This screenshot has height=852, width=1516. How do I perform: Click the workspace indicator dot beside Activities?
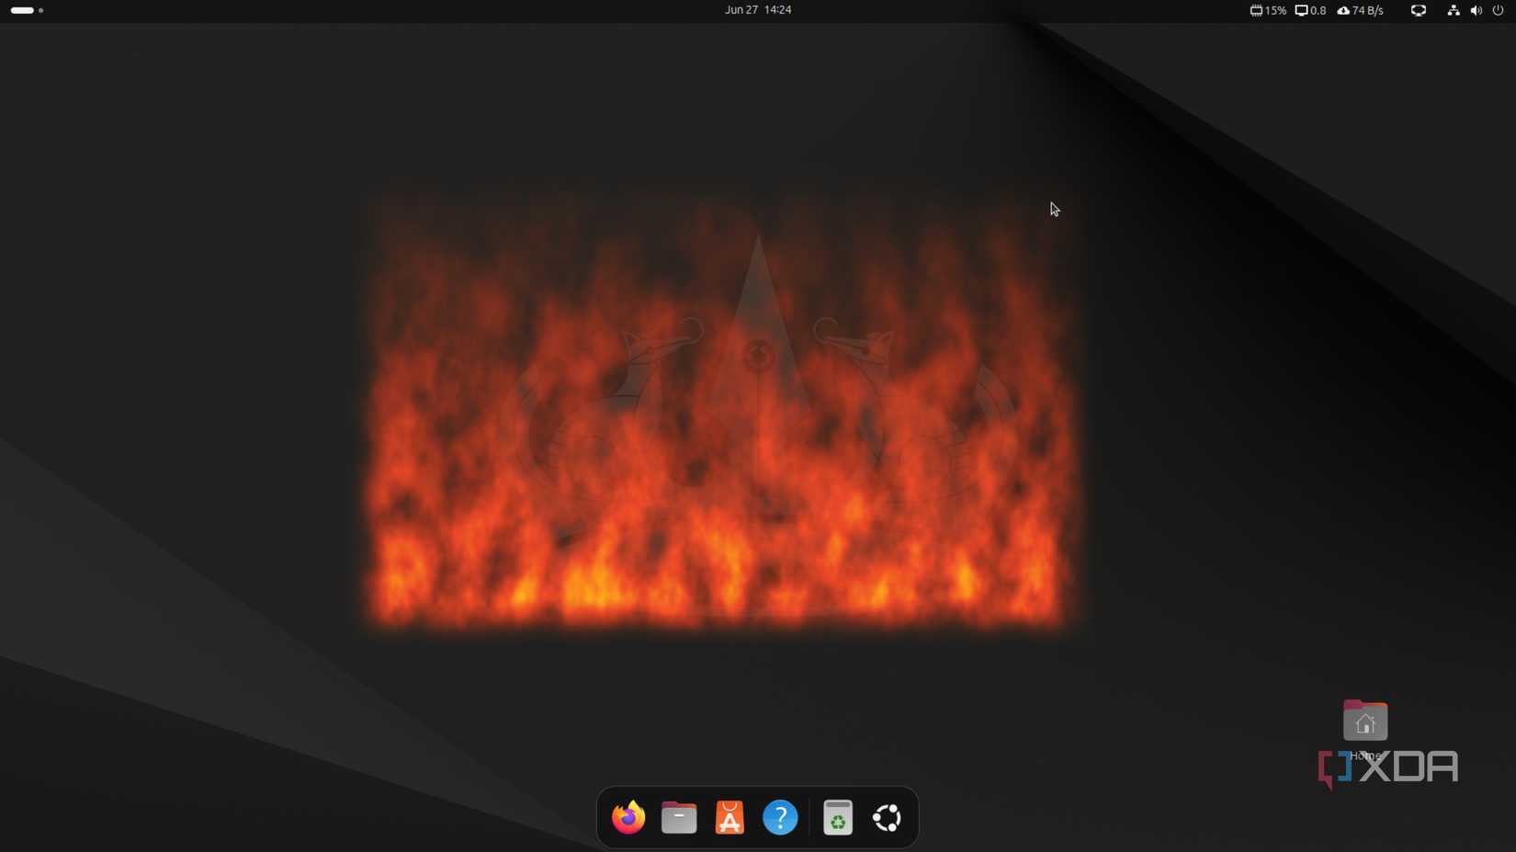[x=40, y=10]
